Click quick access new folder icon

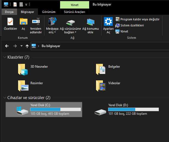[x=21, y=4]
